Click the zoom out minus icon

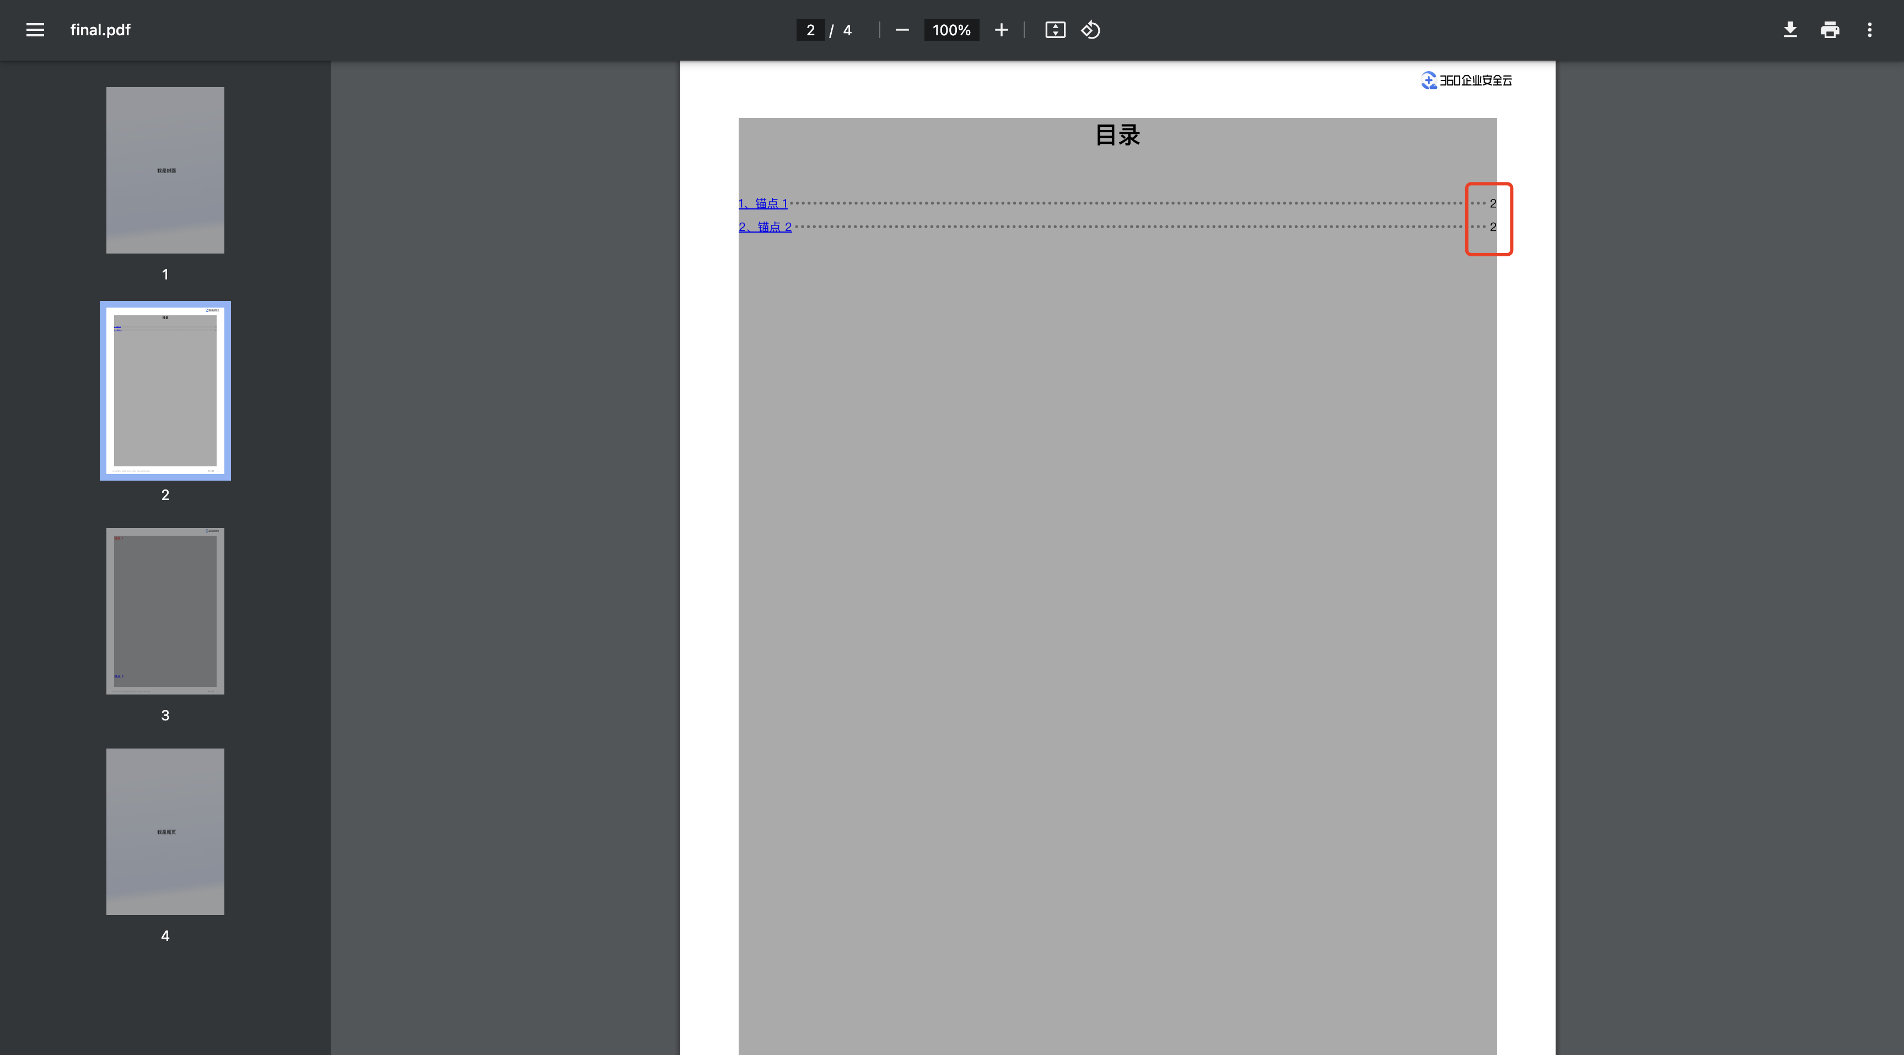(902, 30)
